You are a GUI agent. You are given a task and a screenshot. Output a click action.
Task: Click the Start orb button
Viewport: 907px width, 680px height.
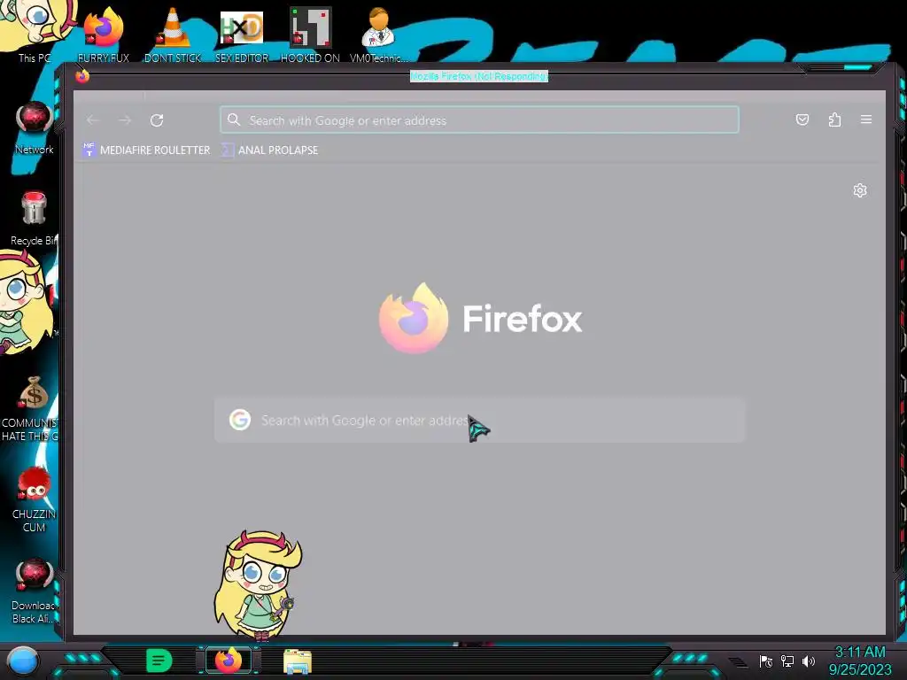pos(22,661)
